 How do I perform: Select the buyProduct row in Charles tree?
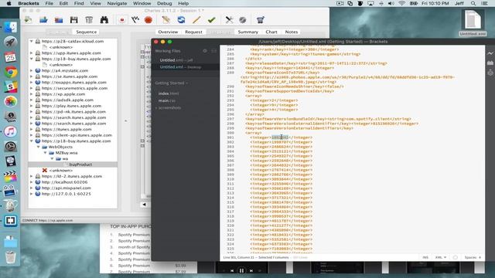pos(73,164)
